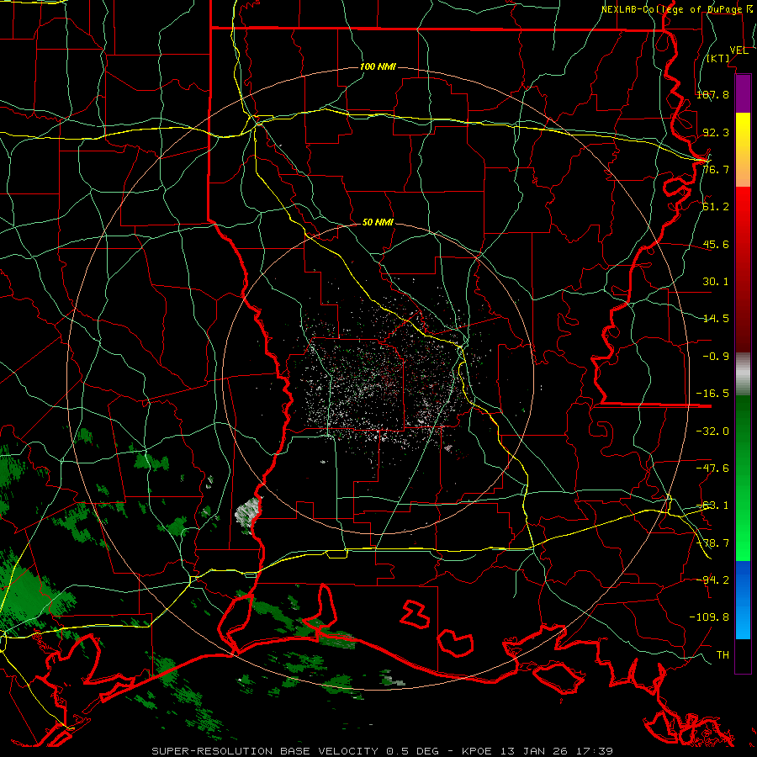The width and height of the screenshot is (757, 757).
Task: Pick the blue segment of the velocity color bar
Action: click(743, 600)
